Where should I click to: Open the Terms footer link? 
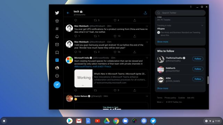pos(160,98)
